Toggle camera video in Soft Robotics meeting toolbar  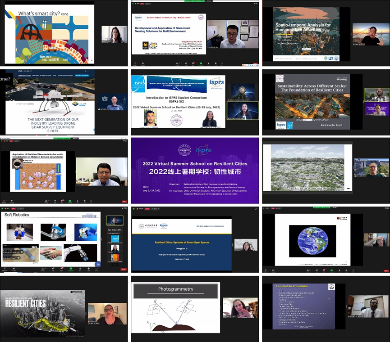tap(15, 269)
